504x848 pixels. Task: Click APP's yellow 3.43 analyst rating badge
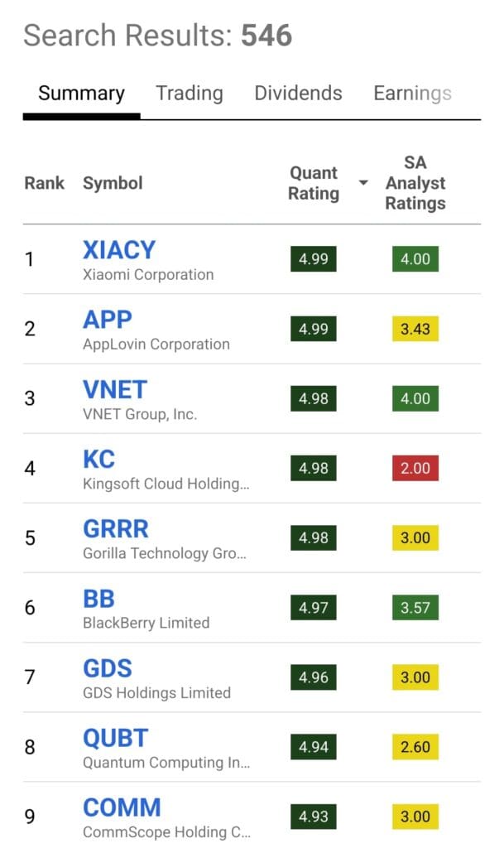click(x=415, y=329)
